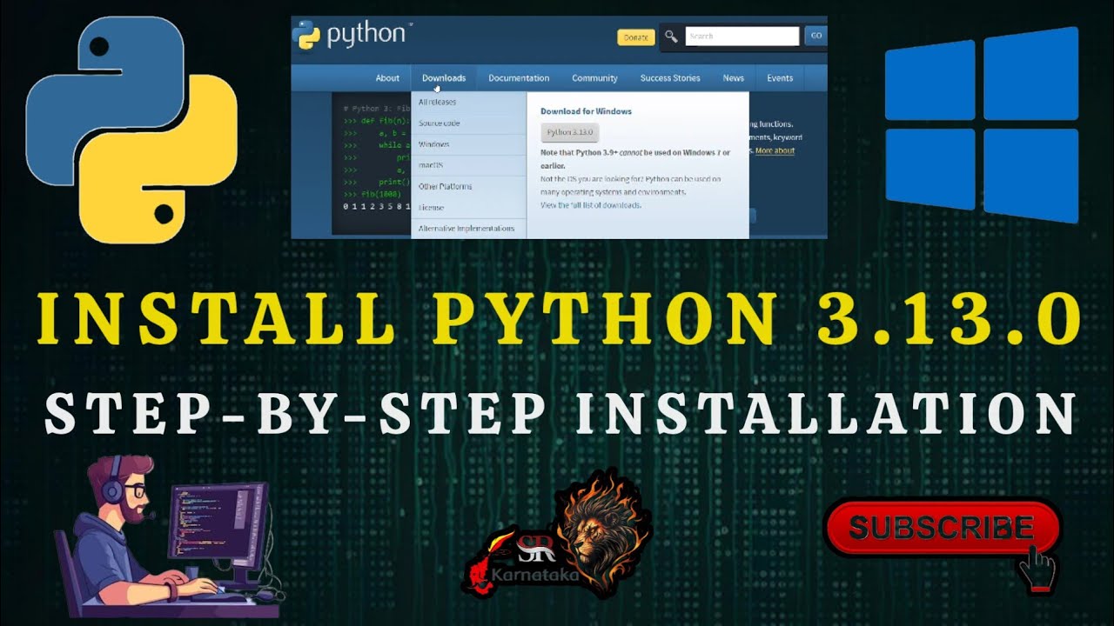Viewport: 1114px width, 626px height.
Task: Open the Community menu
Action: [594, 78]
